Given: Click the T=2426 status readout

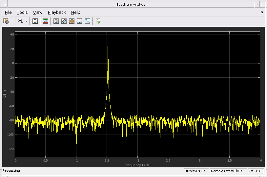Looking at the screenshot, I should tap(256, 171).
